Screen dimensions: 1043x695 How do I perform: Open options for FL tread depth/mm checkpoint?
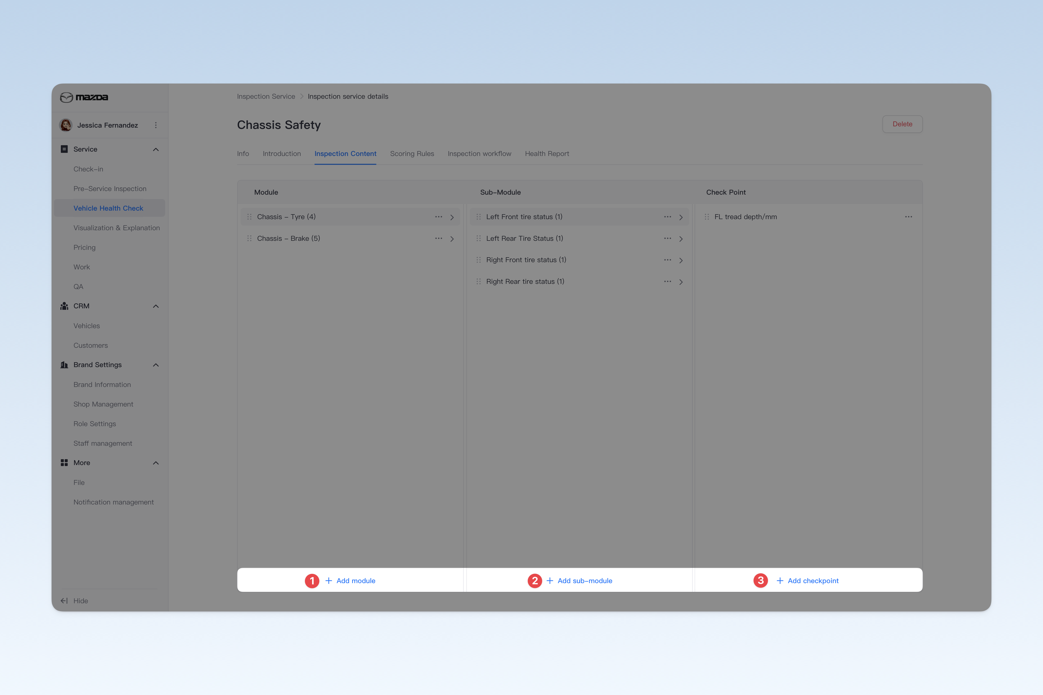(x=908, y=217)
